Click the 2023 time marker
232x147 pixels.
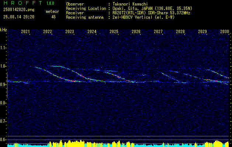70,32
